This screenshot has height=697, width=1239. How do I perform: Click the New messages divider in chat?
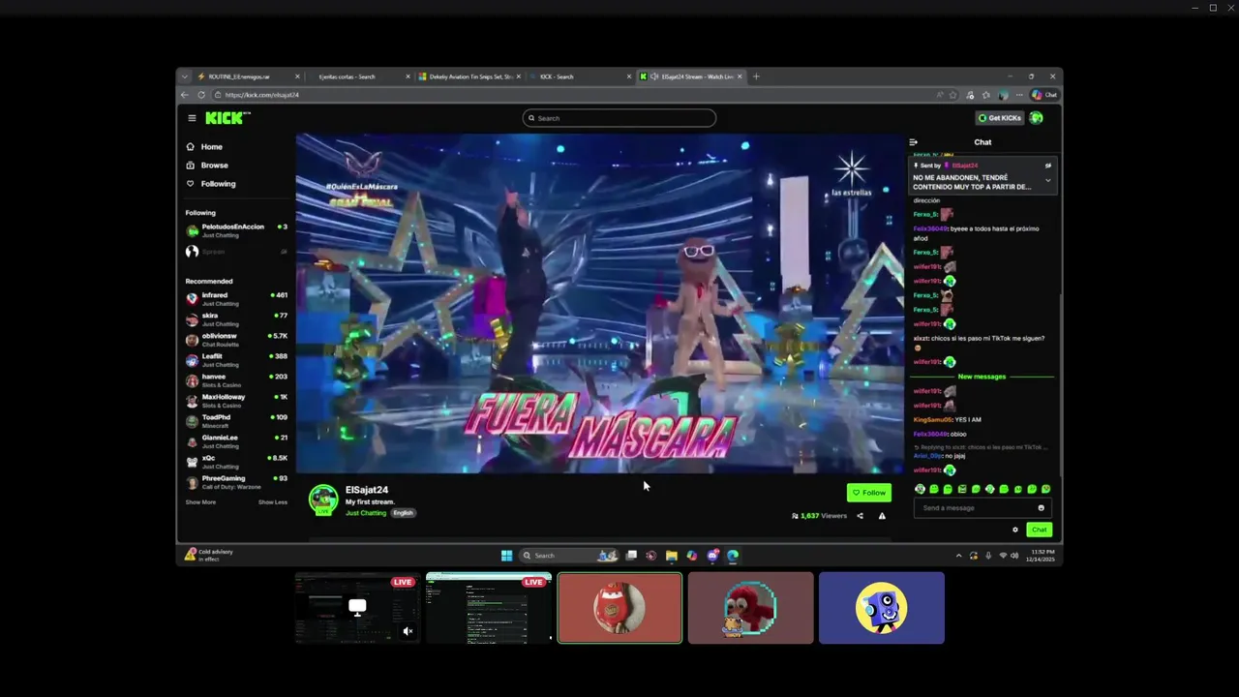982,377
